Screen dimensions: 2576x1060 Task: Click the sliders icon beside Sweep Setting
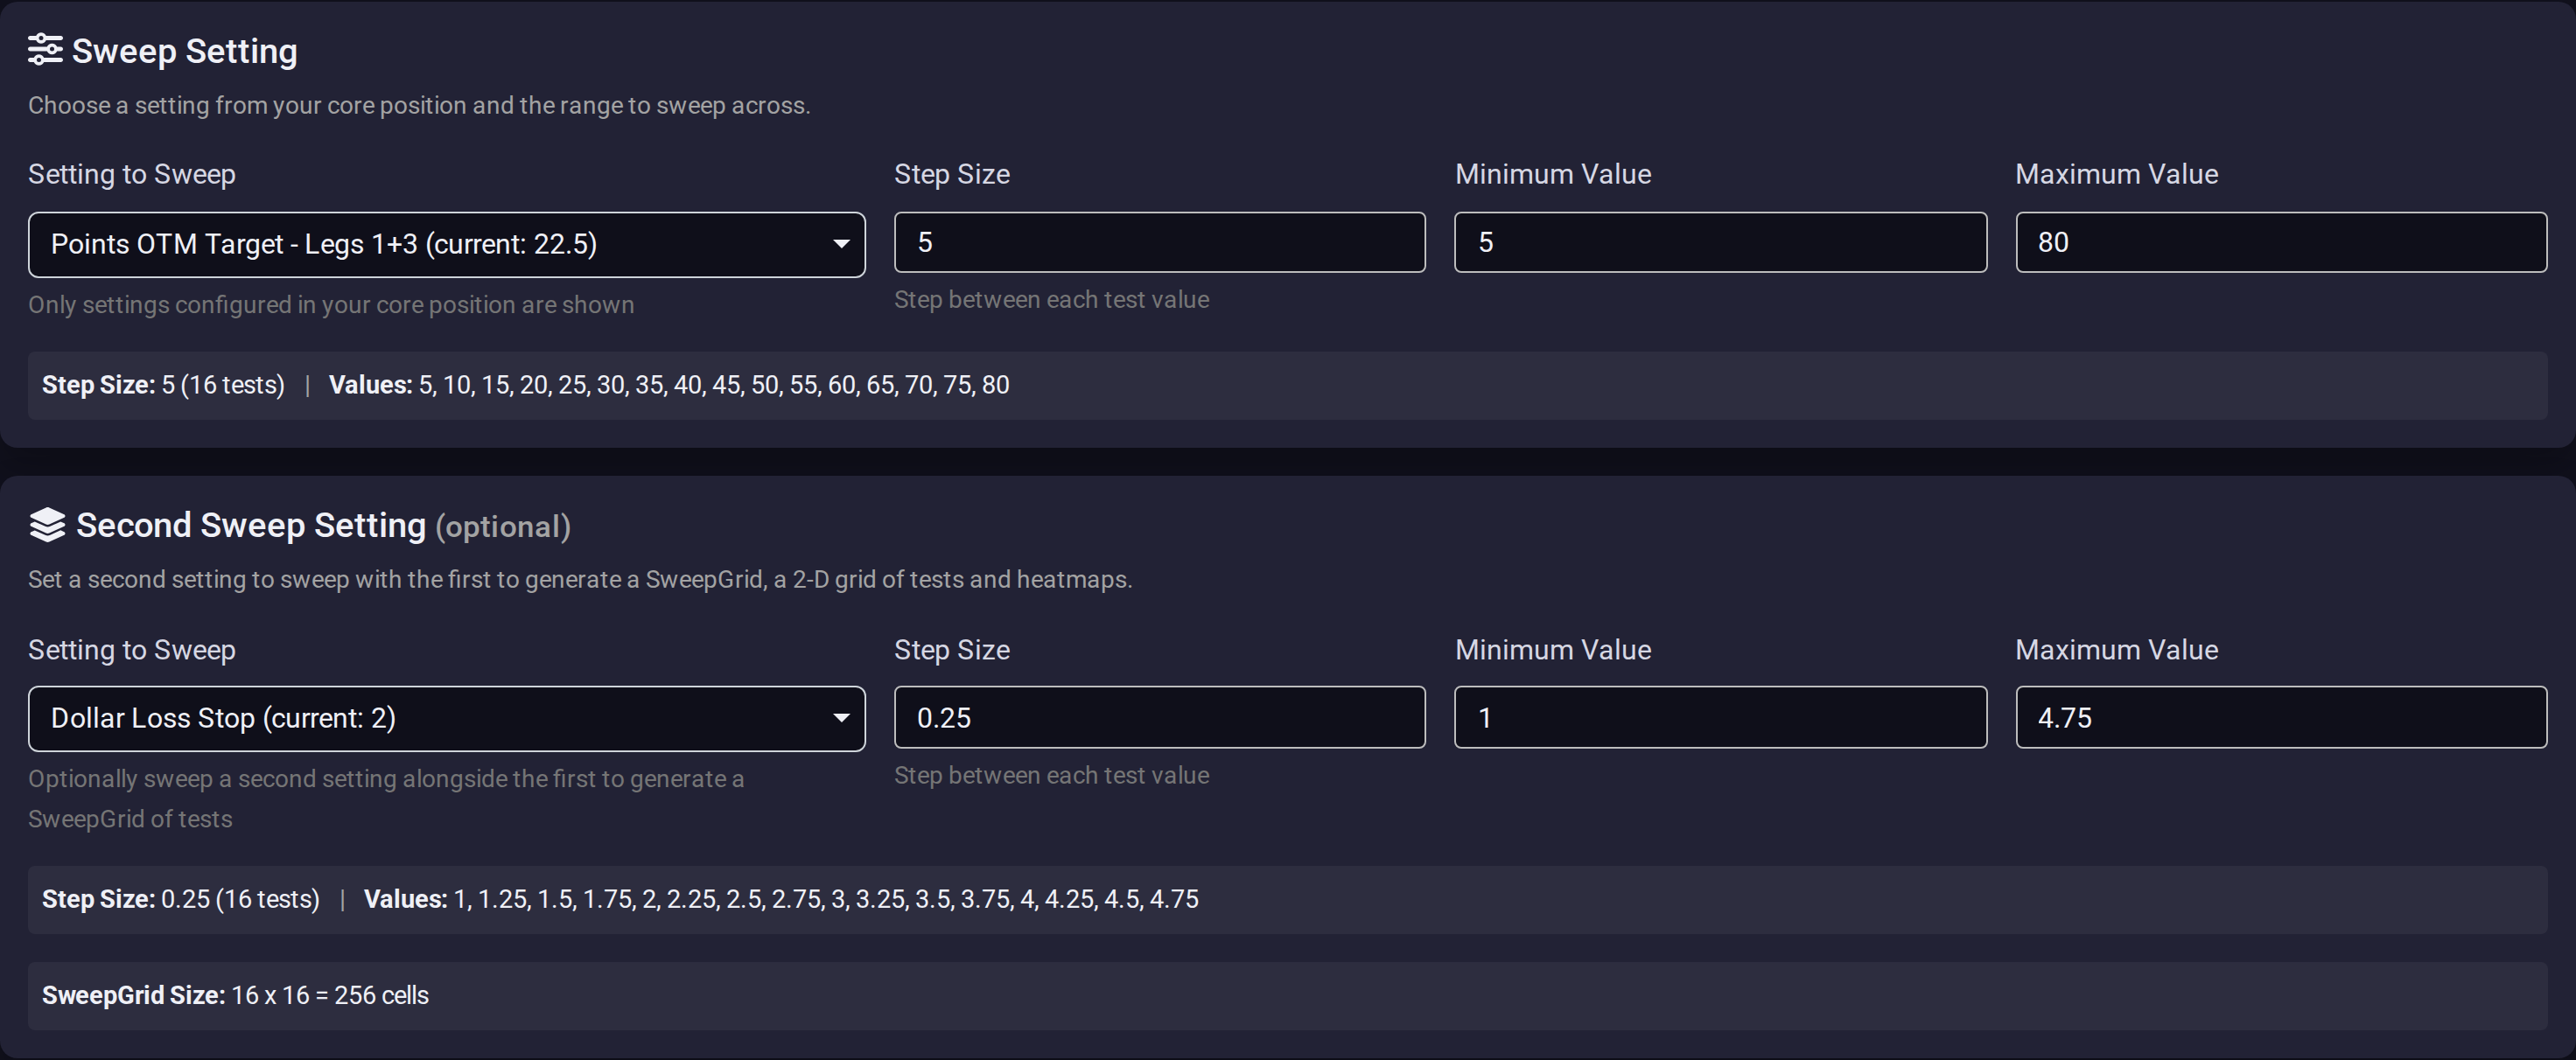coord(45,50)
